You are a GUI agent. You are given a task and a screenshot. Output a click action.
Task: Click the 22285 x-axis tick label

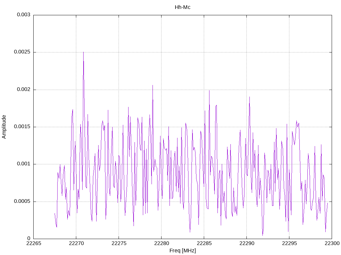(204, 243)
